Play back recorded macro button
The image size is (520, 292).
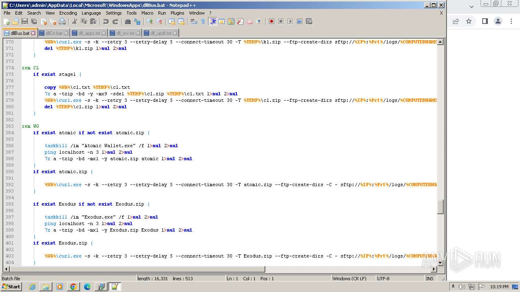point(290,21)
